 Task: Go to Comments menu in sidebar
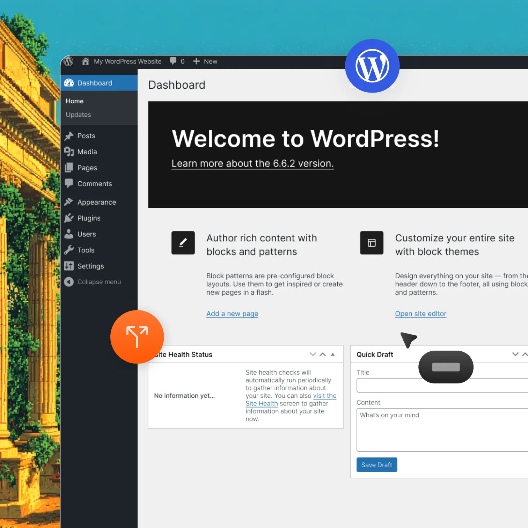95,184
